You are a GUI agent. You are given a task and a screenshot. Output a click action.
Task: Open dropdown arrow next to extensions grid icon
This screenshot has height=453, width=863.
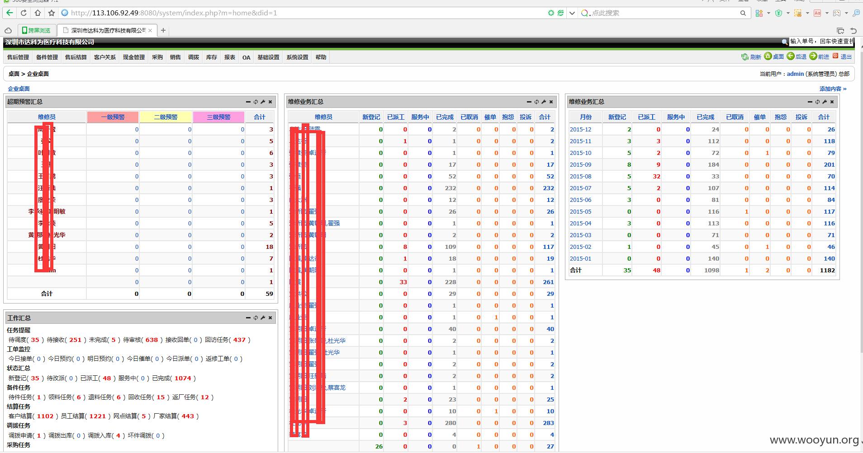(x=768, y=13)
